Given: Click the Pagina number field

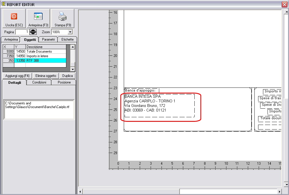Looking at the screenshot, I should click(22, 32).
